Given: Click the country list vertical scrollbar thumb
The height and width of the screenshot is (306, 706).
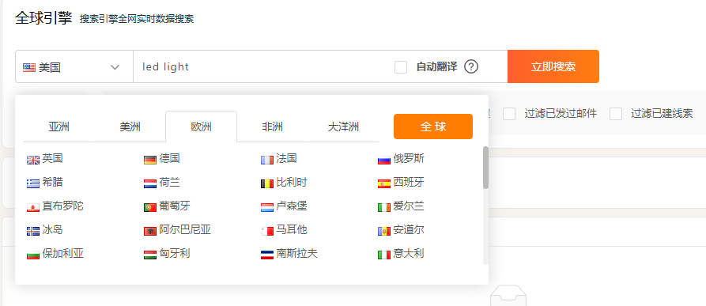Looking at the screenshot, I should click(x=486, y=168).
